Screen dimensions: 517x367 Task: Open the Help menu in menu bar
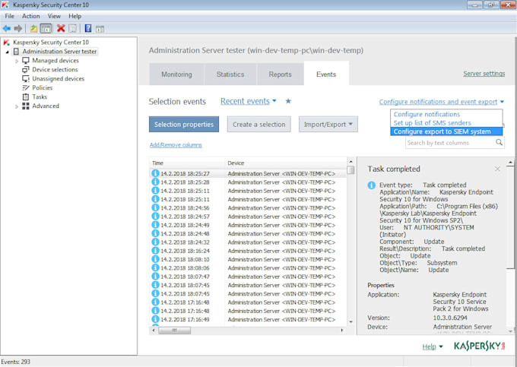click(75, 16)
